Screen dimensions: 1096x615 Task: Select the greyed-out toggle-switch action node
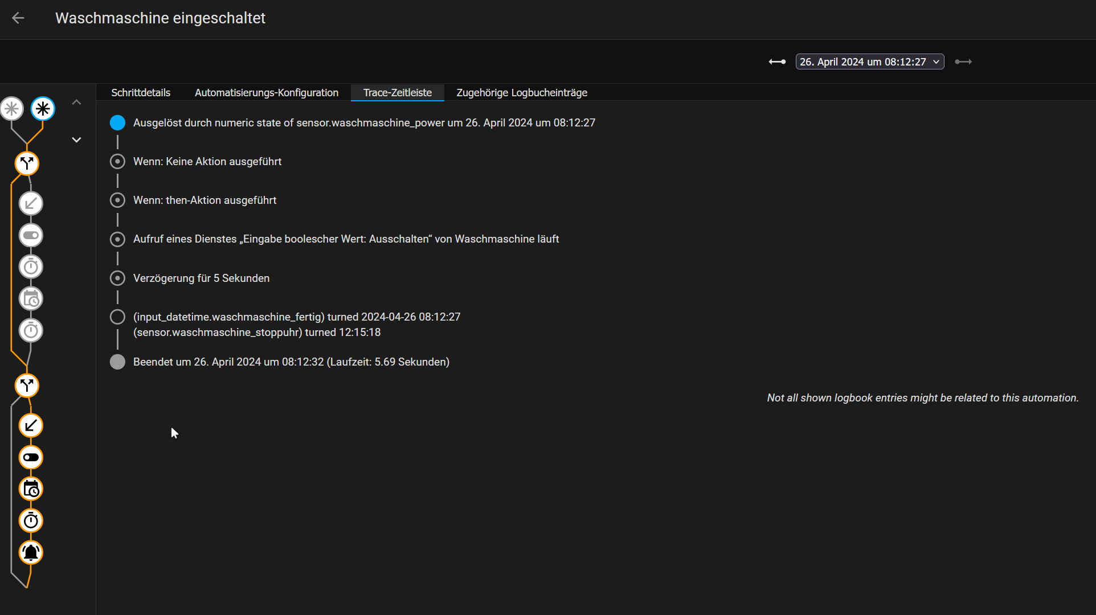tap(31, 235)
